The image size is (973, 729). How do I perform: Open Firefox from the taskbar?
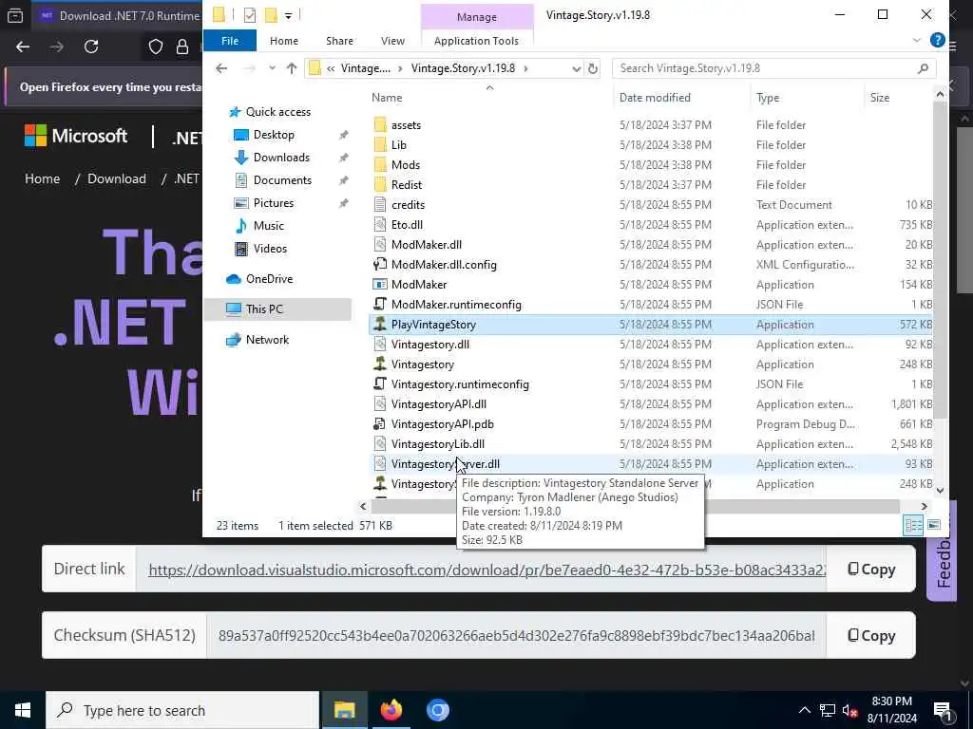point(391,710)
